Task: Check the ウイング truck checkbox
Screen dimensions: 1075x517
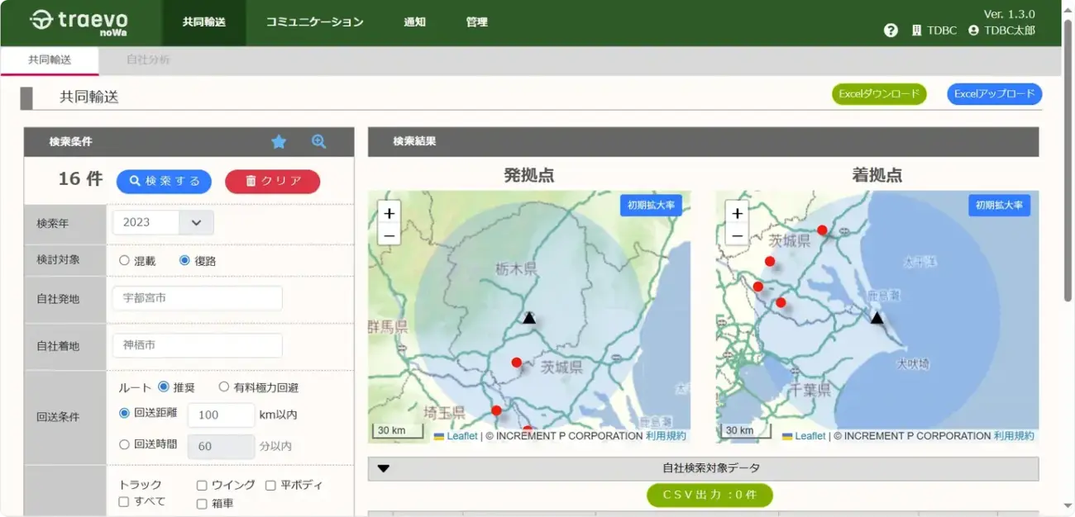Action: pos(202,486)
